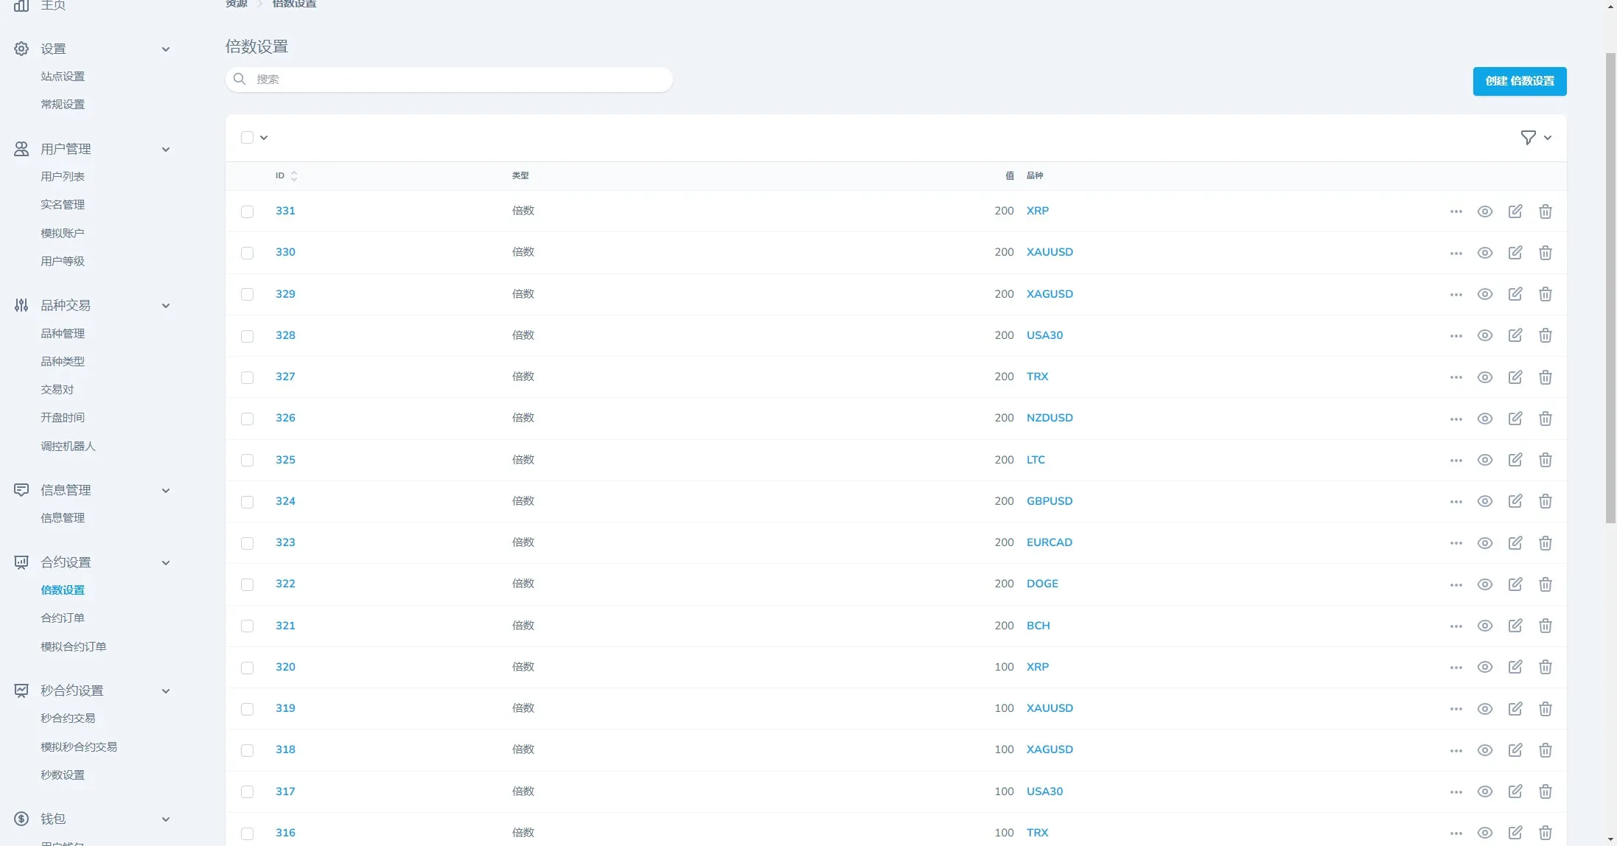View row 320 XRP details via eye icon
The width and height of the screenshot is (1617, 846).
pyautogui.click(x=1485, y=667)
